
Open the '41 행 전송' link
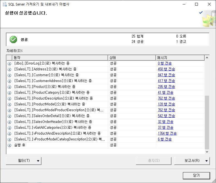pyautogui.click(x=165, y=92)
